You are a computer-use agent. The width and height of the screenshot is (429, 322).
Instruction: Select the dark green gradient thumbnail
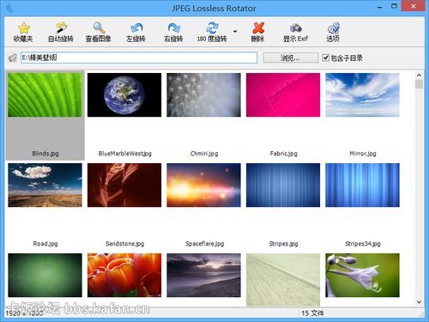pyautogui.click(x=45, y=275)
